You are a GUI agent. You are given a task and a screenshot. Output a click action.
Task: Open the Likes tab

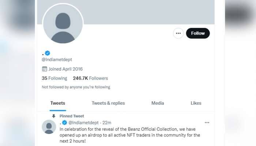click(196, 103)
